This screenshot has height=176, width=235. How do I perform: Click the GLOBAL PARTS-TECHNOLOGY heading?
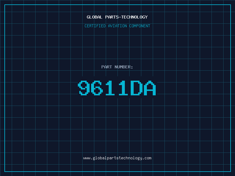tap(117, 17)
